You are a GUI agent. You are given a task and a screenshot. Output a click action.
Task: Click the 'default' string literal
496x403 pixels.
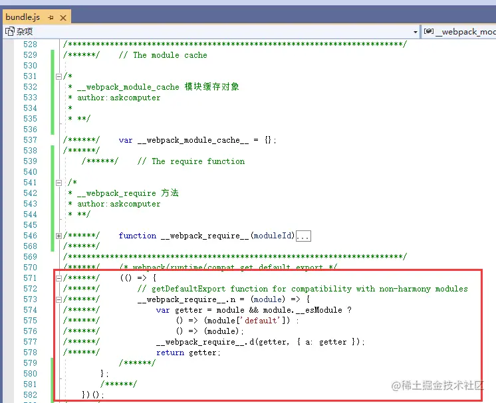pos(261,321)
